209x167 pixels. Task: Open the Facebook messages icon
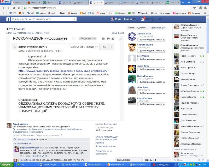click(148, 19)
